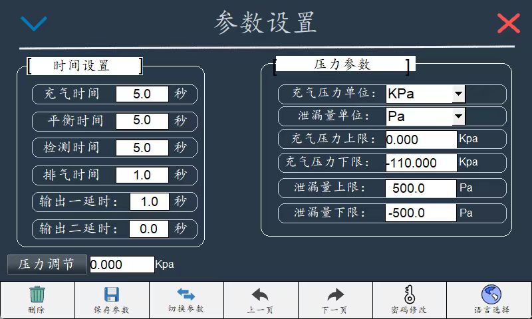Expand the 泄漏量单位 Pa dropdown

[x=458, y=116]
